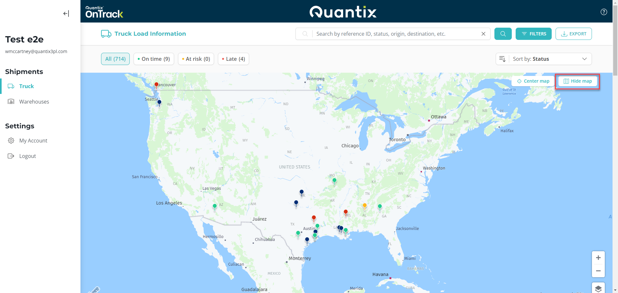Filter shipments by On time status
Viewport: 618px width, 293px height.
[154, 59]
